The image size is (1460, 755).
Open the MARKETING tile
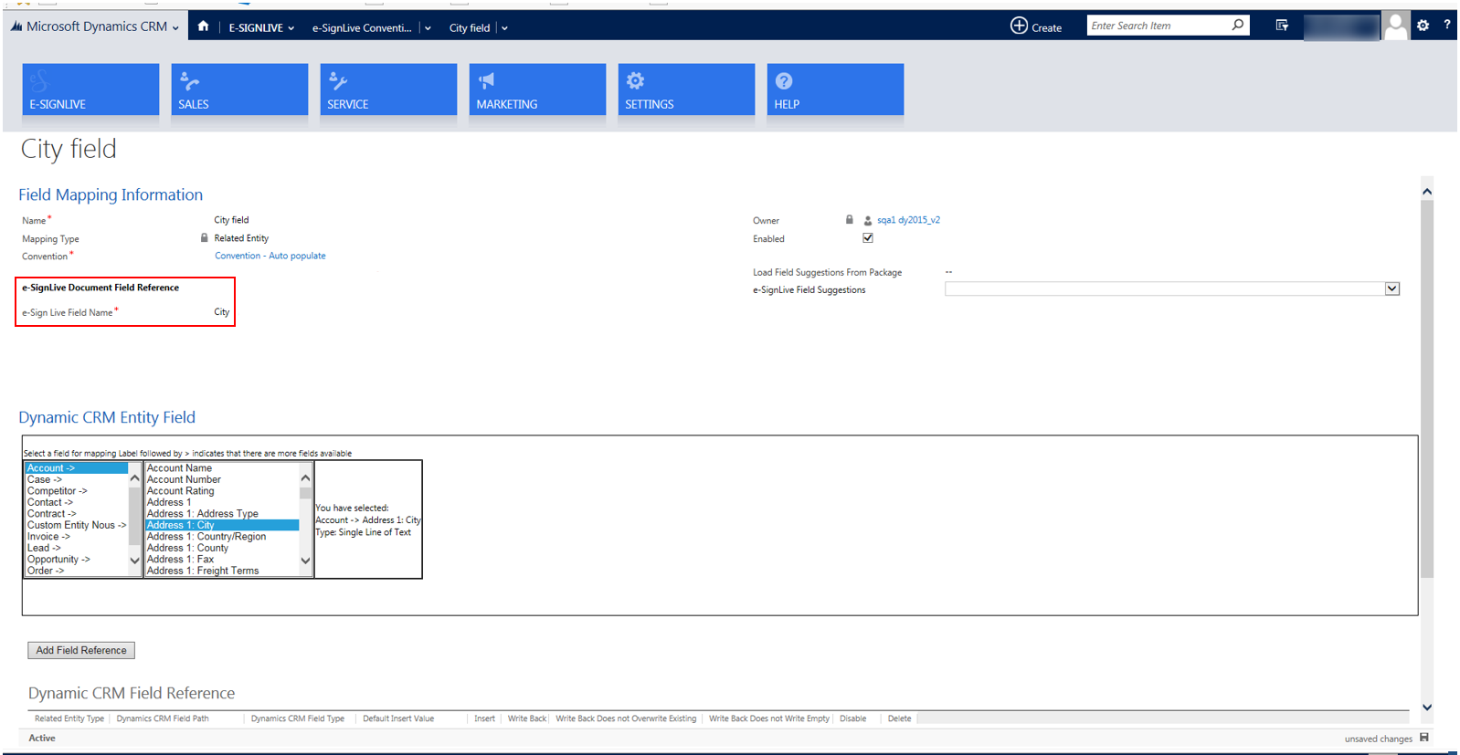[x=537, y=89]
